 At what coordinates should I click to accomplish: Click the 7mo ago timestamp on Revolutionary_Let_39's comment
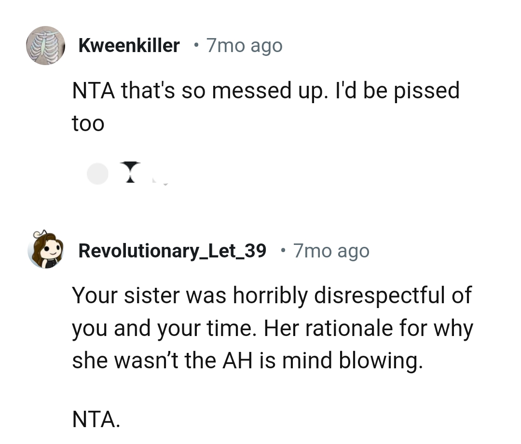[331, 250]
